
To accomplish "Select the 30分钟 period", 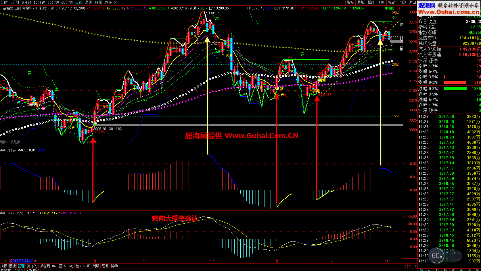I will pyautogui.click(x=53, y=2).
